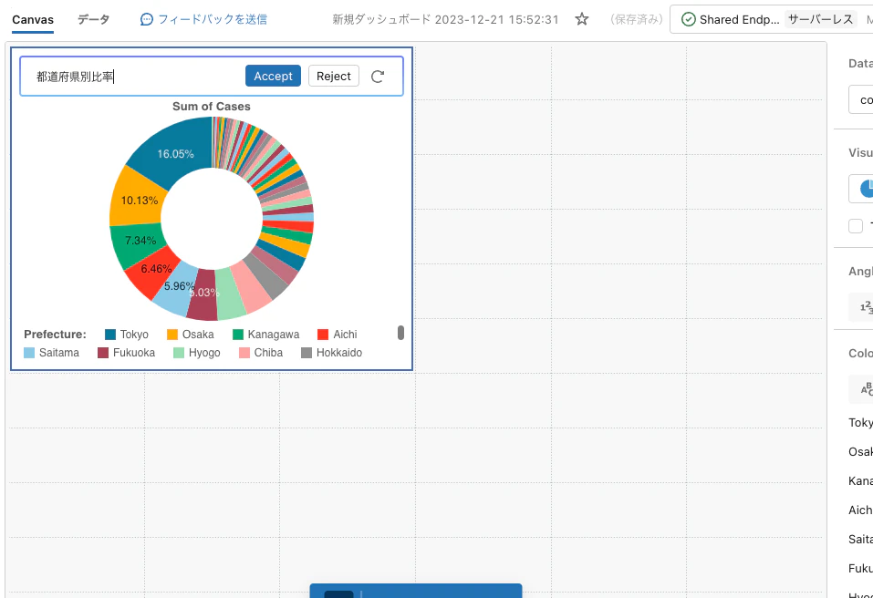Toggle Chiba legend entry

tap(261, 353)
